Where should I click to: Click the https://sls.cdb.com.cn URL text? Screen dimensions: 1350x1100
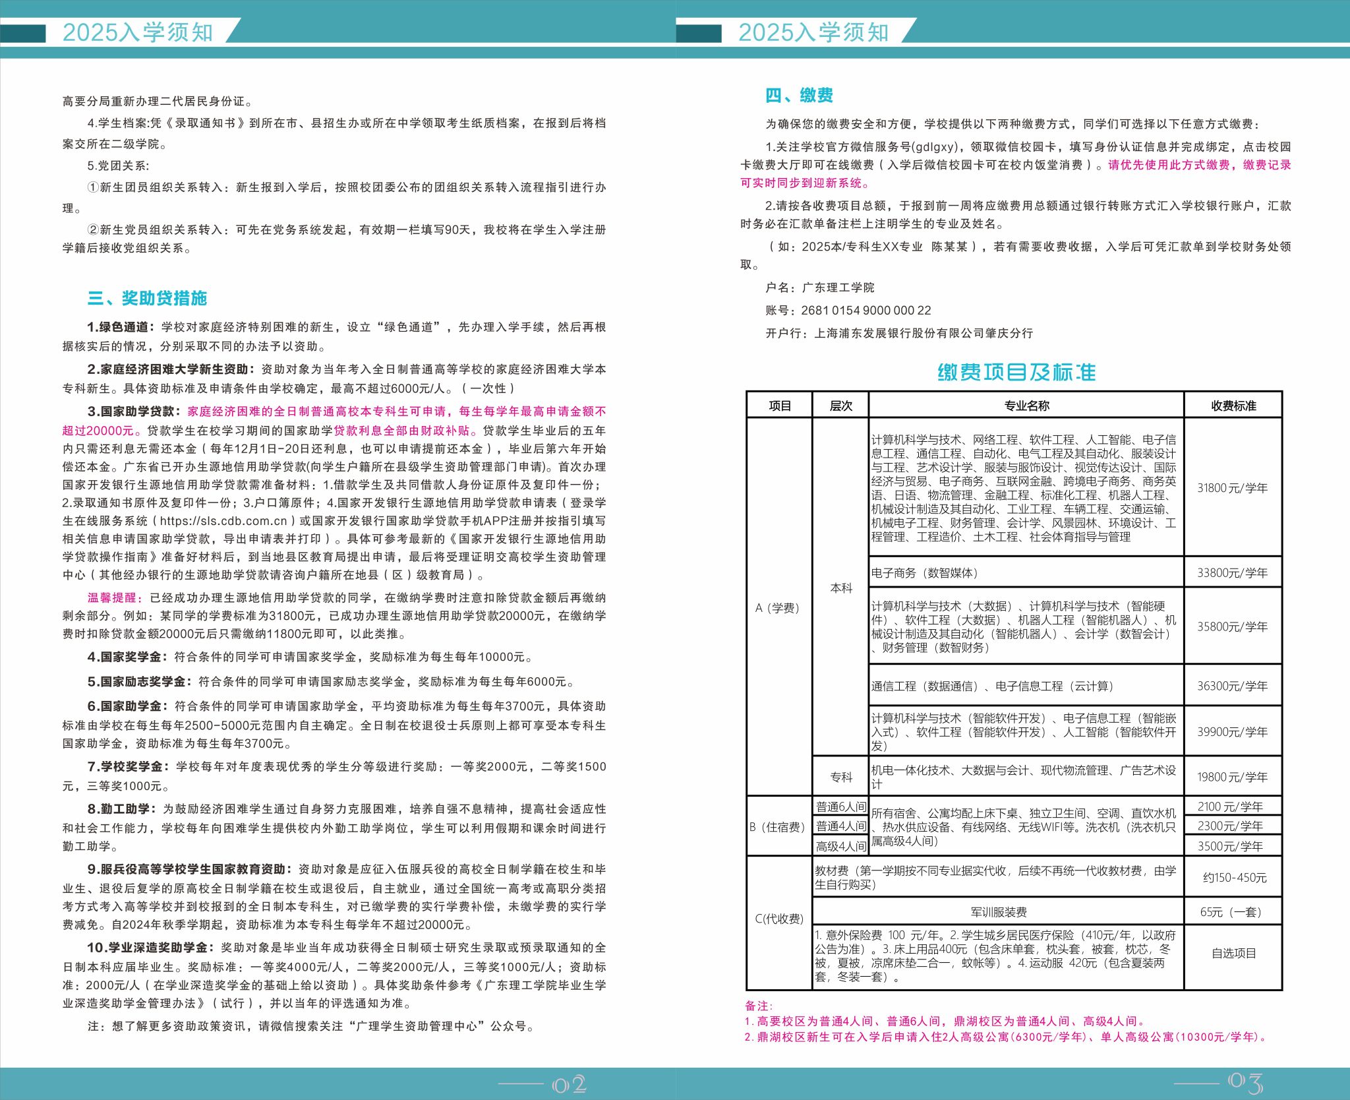[224, 521]
